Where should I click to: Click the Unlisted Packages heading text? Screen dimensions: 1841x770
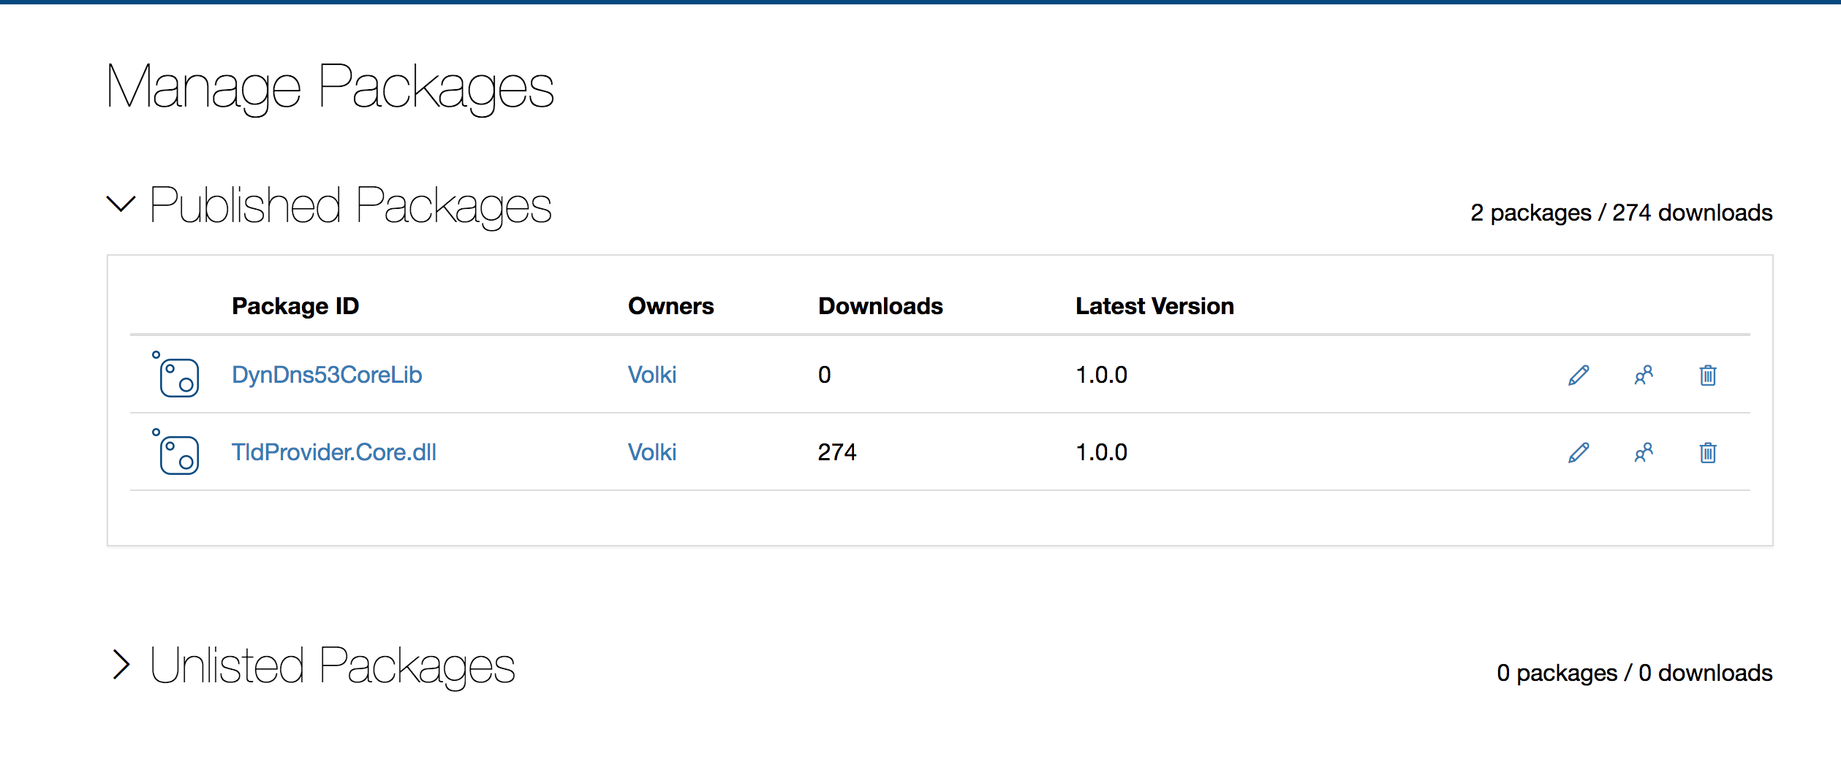(333, 666)
